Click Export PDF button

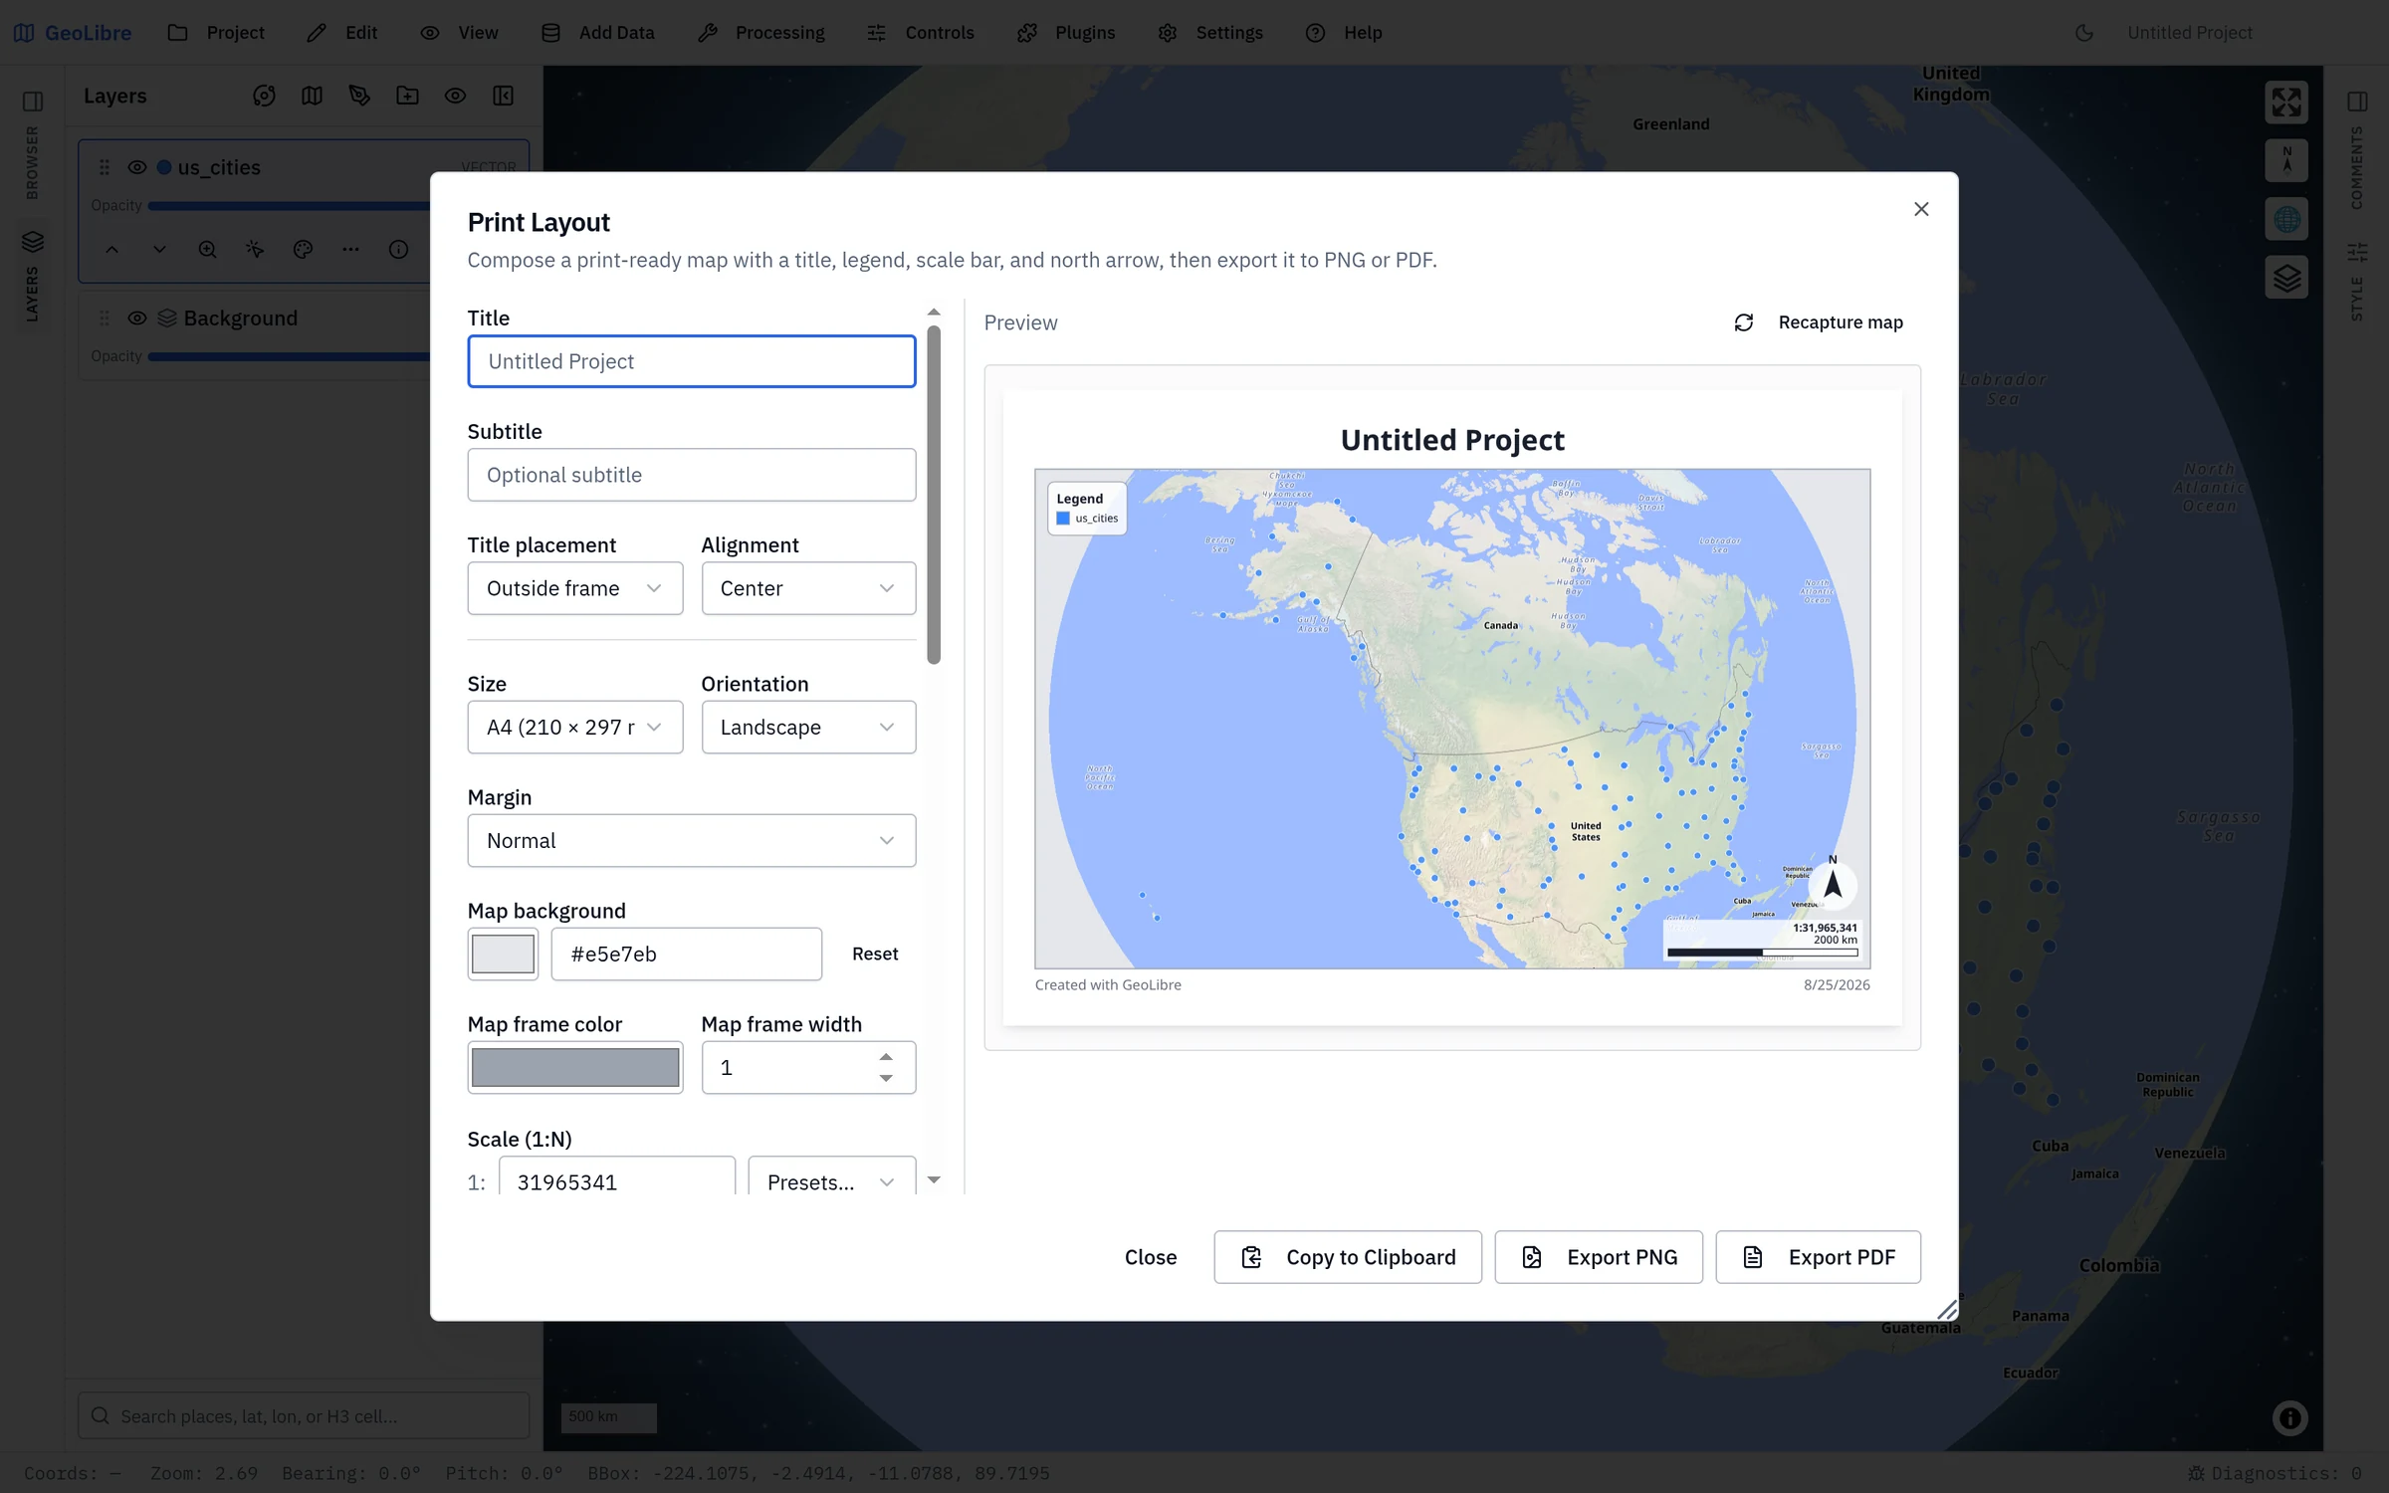tap(1818, 1257)
